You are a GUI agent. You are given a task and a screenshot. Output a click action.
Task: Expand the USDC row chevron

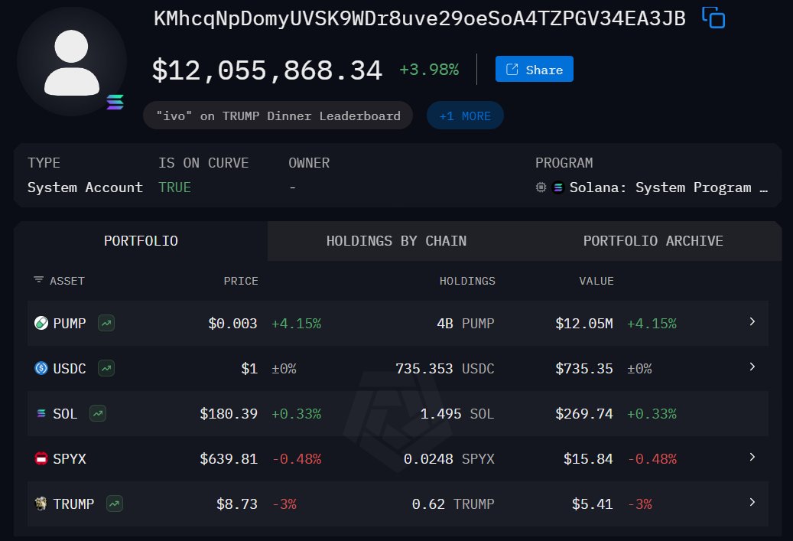(752, 367)
